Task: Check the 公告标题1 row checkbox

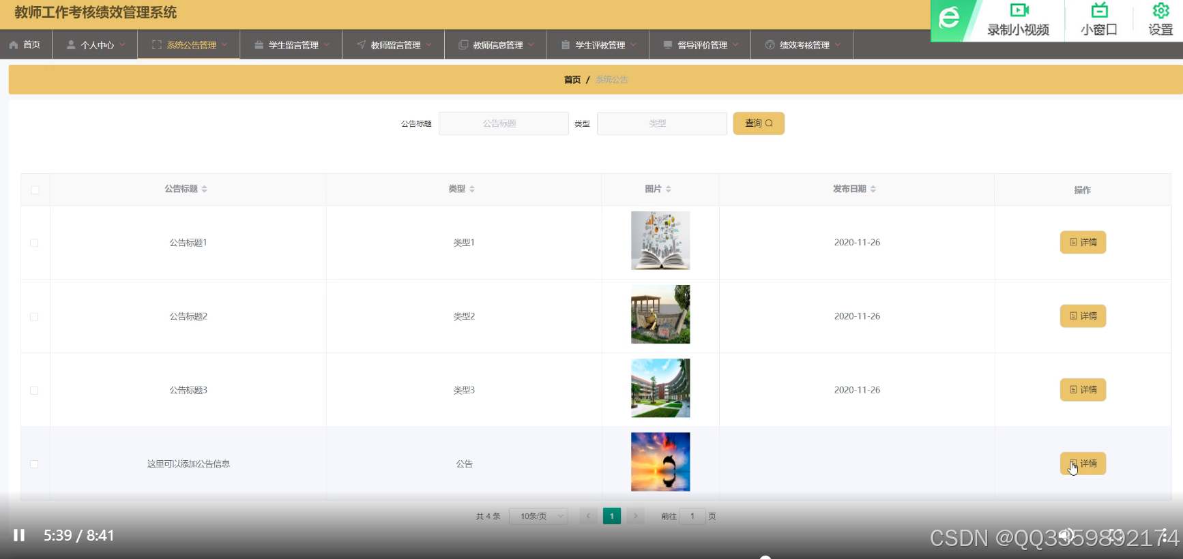Action: coord(34,243)
